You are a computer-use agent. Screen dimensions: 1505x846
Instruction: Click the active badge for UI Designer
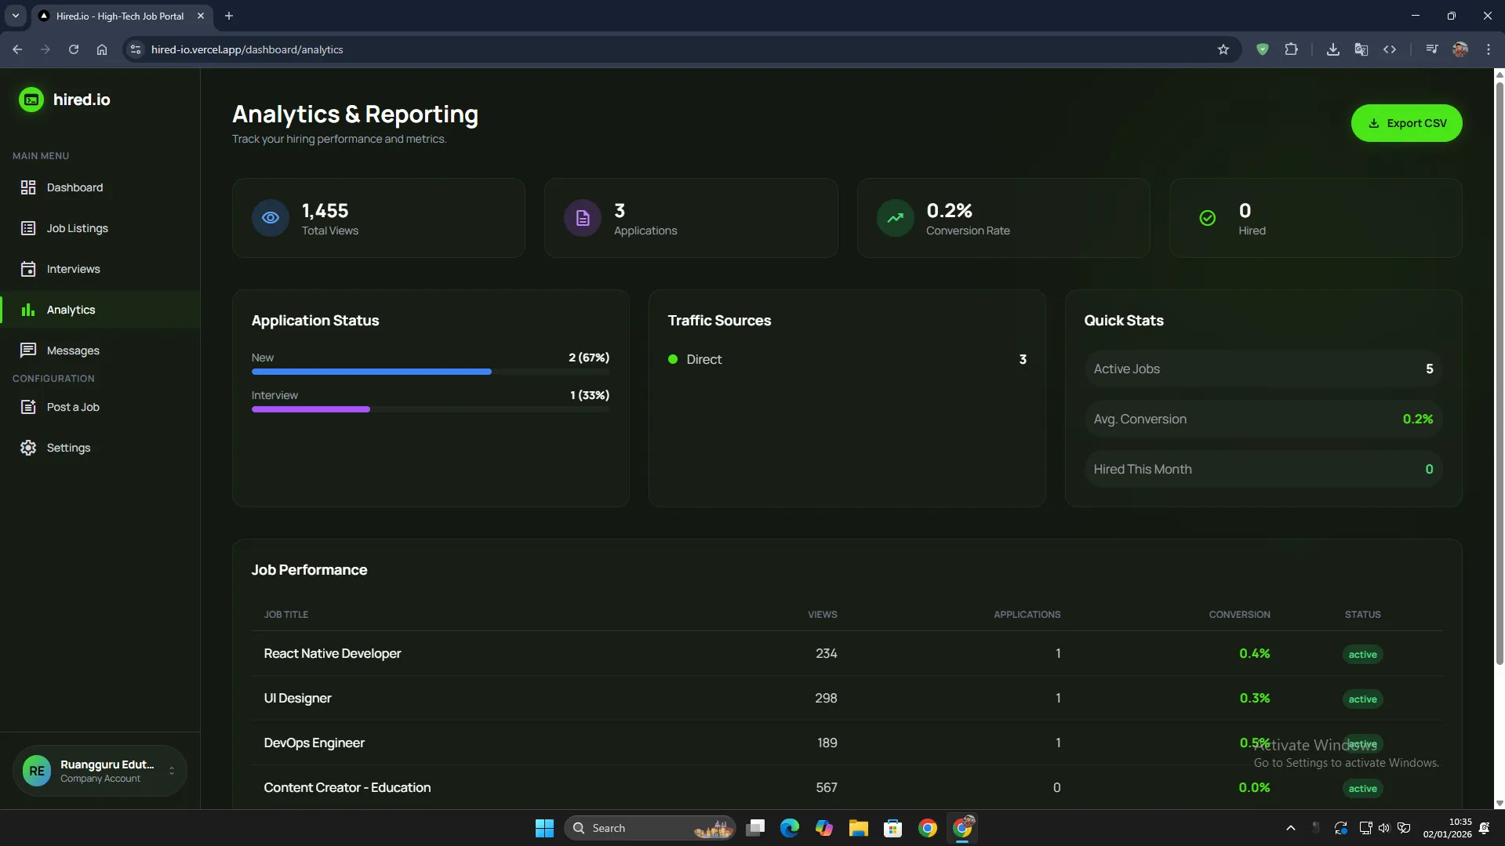point(1362,699)
